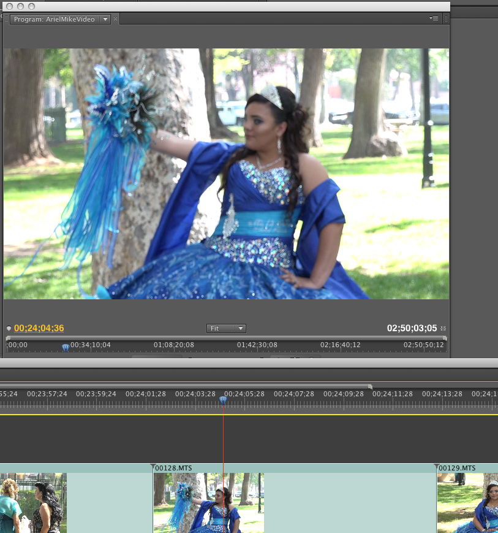498x533 pixels.
Task: Click the monitor time ruler at 01;08;20;08
Action: click(173, 345)
